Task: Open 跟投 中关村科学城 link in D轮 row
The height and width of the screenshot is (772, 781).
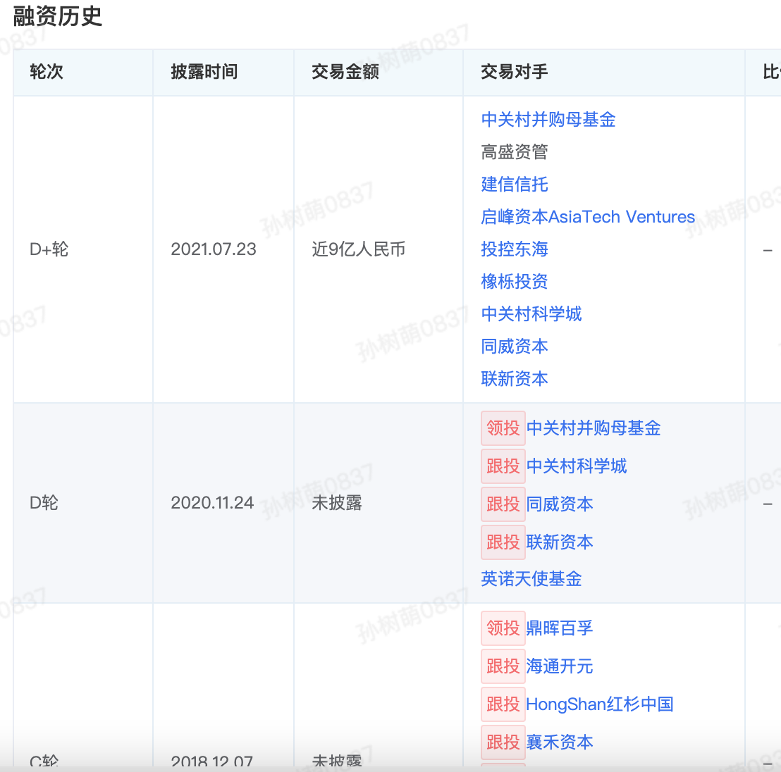Action: click(x=577, y=466)
